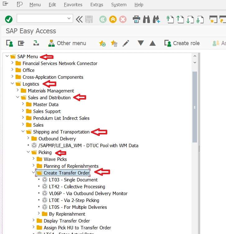Viewport: 226px width, 234px height.
Task: Click the SAP Business Workplace icon
Action: 36,43
